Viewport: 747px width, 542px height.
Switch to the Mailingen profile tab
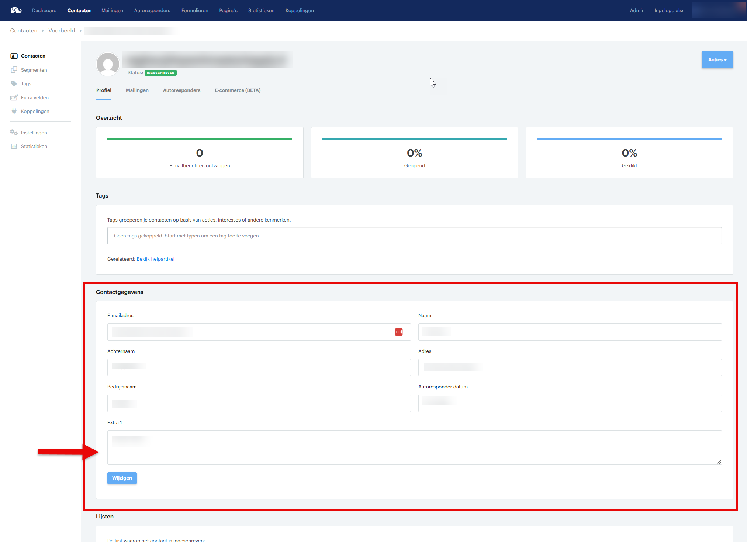pos(137,90)
